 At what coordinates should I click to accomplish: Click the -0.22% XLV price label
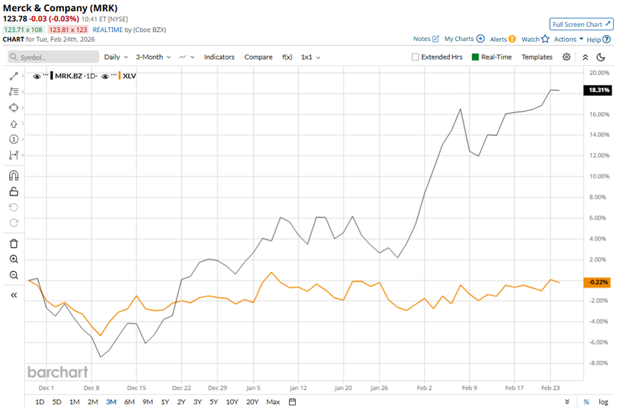click(597, 283)
